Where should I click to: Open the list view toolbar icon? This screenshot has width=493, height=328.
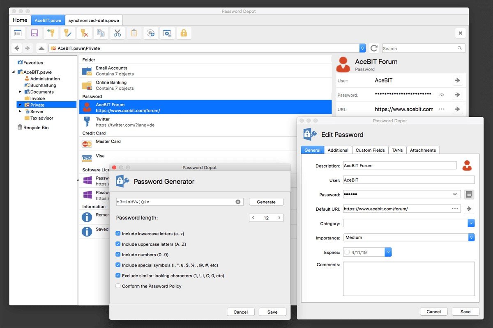point(18,33)
